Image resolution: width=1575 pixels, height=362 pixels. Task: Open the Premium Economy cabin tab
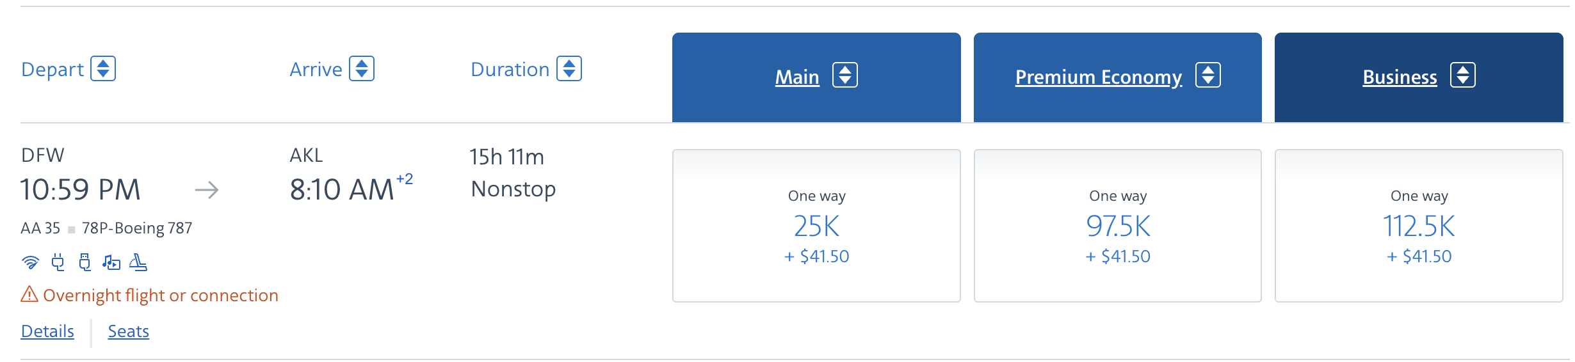[x=1098, y=77]
